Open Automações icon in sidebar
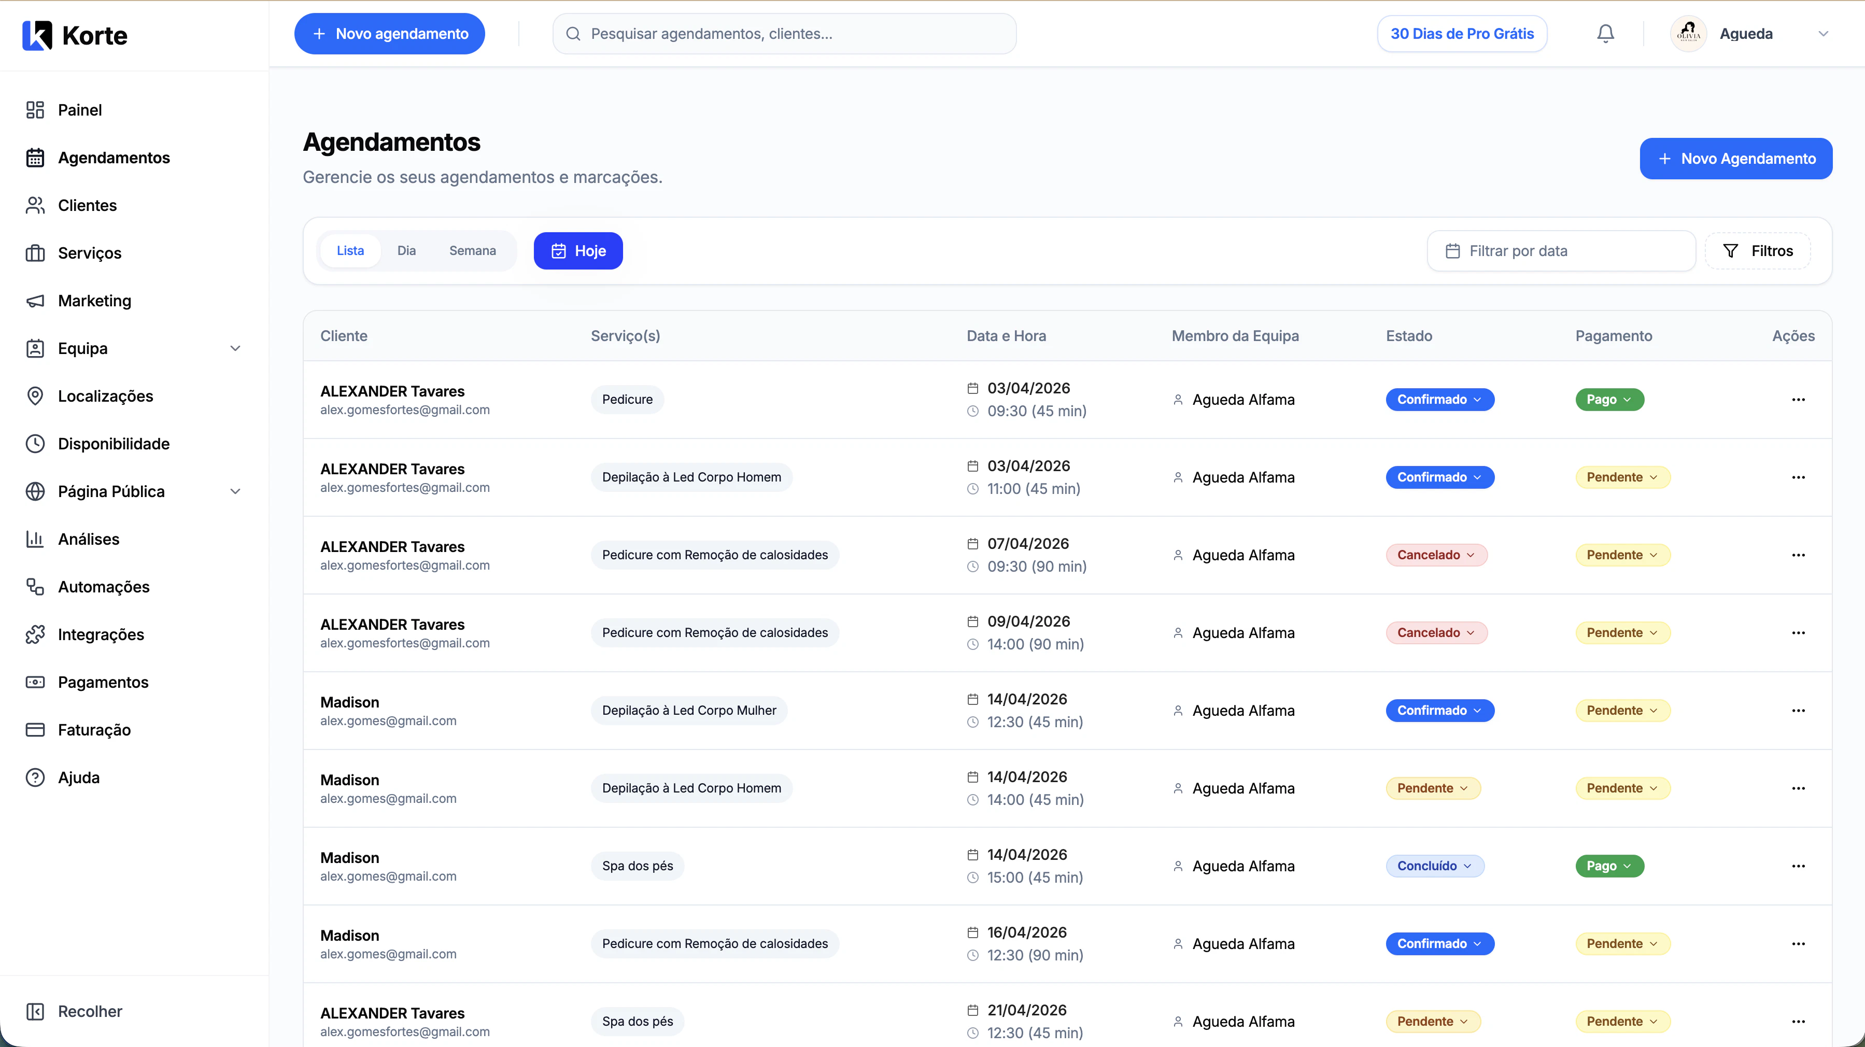Image resolution: width=1865 pixels, height=1047 pixels. coord(35,587)
